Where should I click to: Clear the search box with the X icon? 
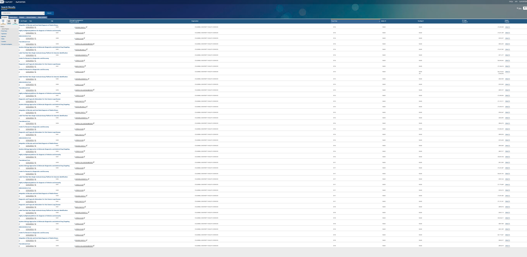click(x=44, y=13)
